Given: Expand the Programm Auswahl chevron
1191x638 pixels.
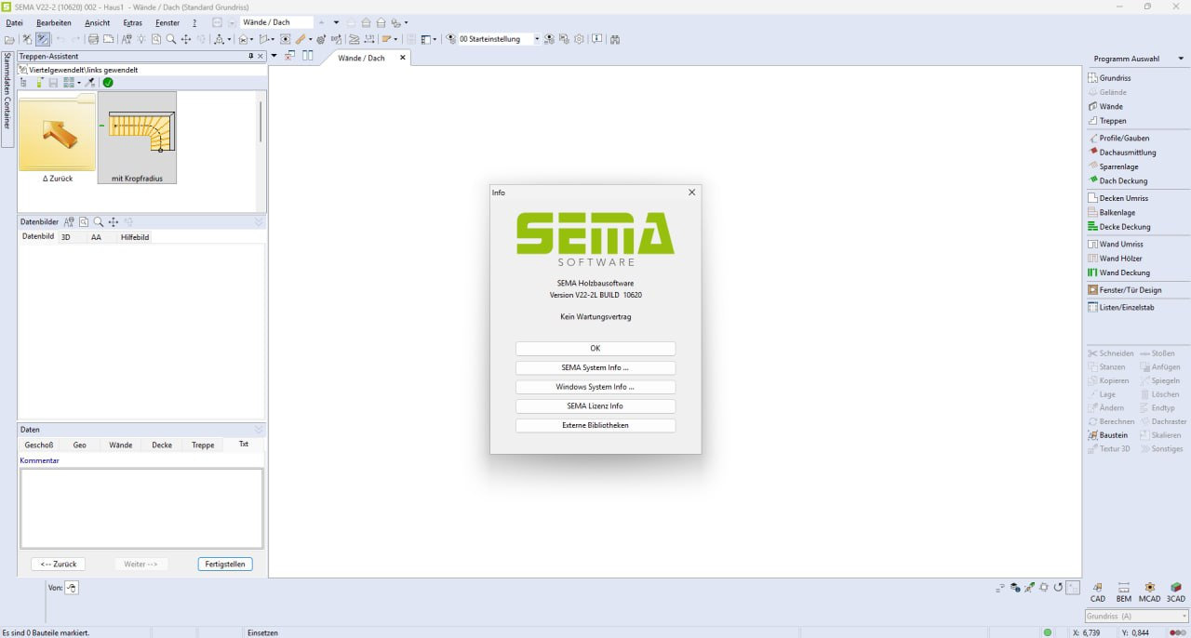Looking at the screenshot, I should [x=1180, y=59].
